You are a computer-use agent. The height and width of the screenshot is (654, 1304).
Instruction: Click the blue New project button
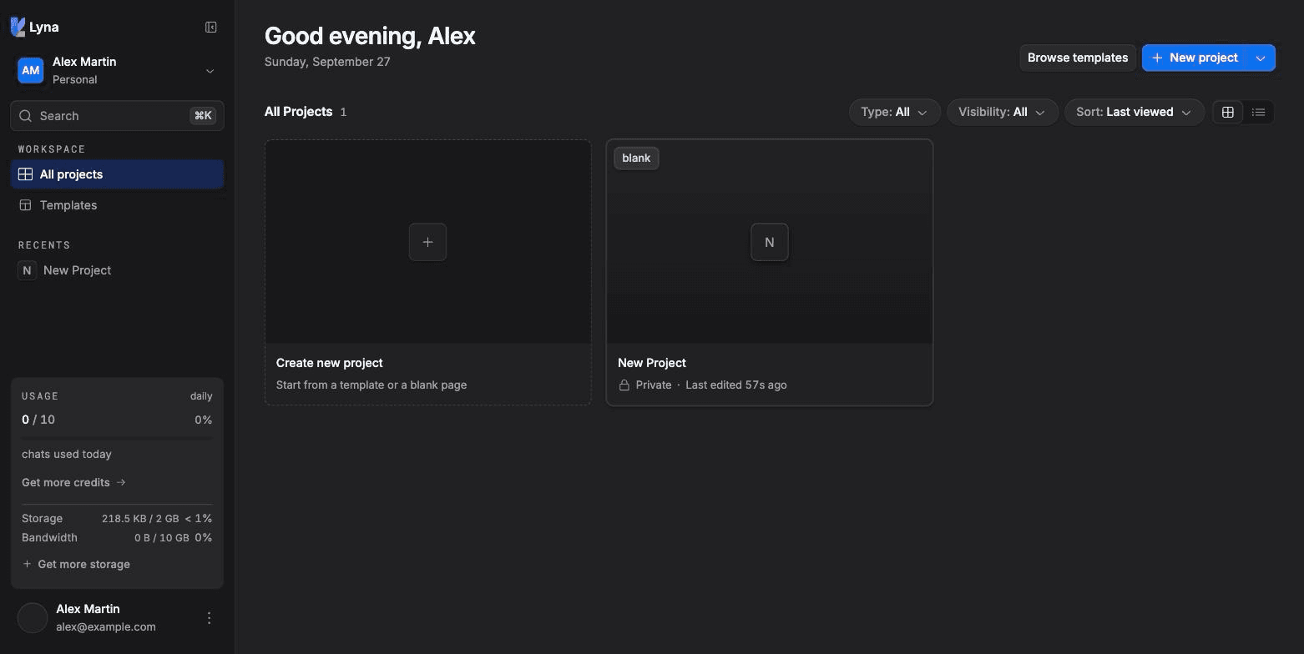1195,58
